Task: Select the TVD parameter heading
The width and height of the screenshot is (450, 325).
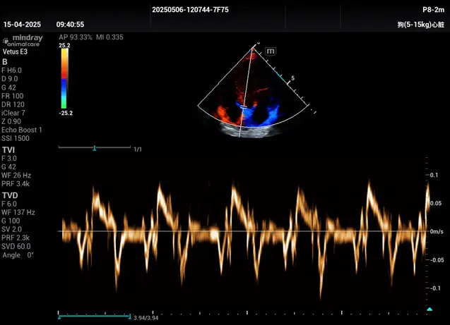Action: (x=9, y=195)
